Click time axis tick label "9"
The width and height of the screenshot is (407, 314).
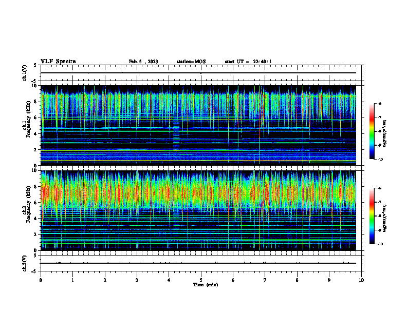coord(329,280)
